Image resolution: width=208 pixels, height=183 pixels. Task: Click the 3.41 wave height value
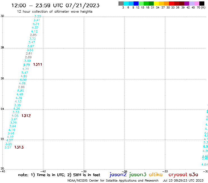tap(37, 20)
